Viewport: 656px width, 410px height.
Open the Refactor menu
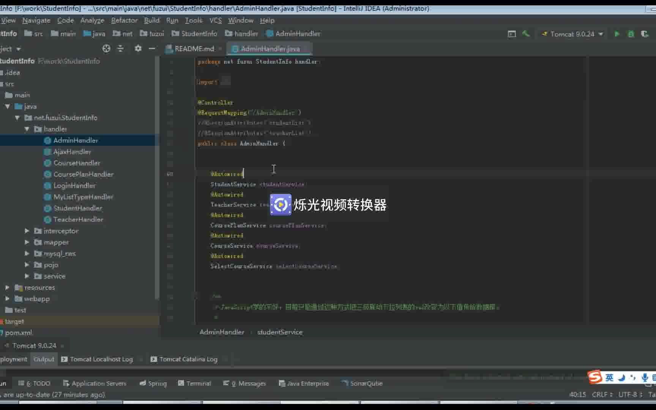pyautogui.click(x=124, y=20)
